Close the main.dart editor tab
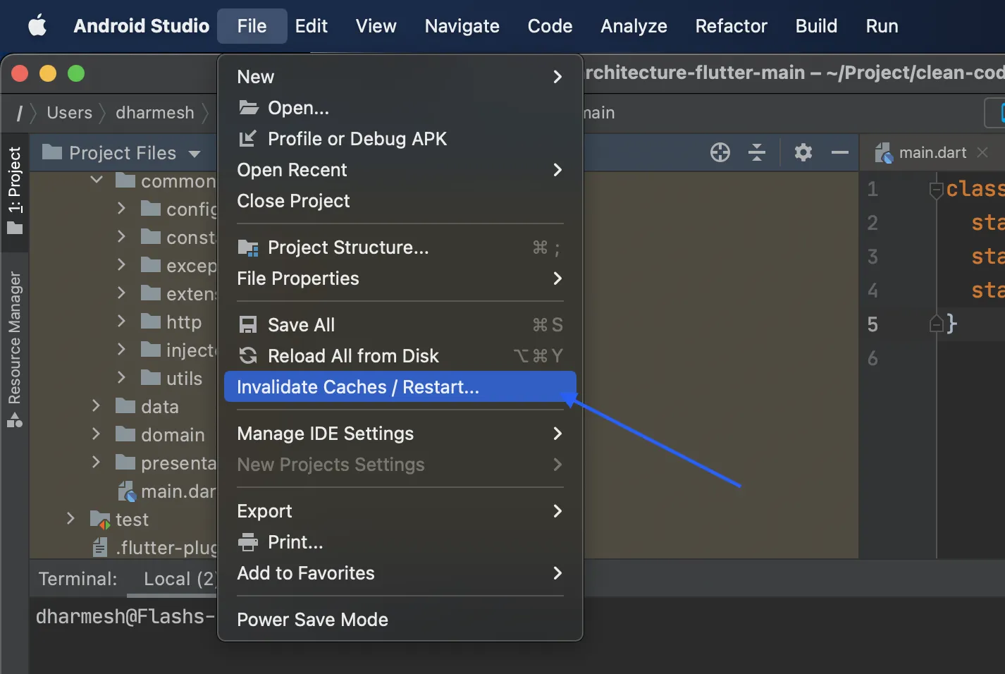This screenshot has width=1005, height=674. coord(982,152)
